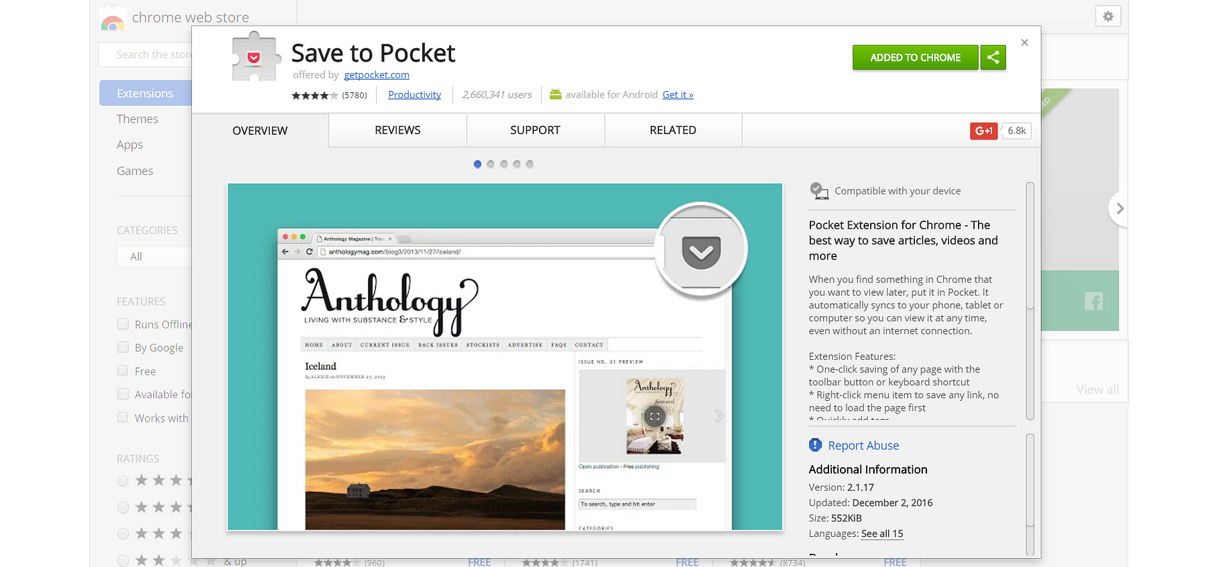Click the Added to Chrome button
This screenshot has height=567, width=1232.
[x=915, y=58]
